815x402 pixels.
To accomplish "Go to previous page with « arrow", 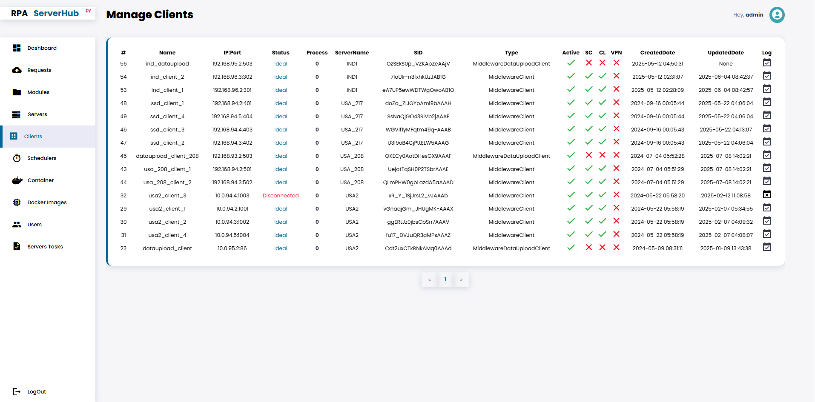I will coord(429,279).
